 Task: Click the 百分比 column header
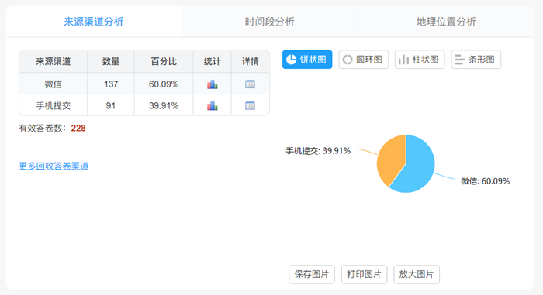click(x=164, y=62)
